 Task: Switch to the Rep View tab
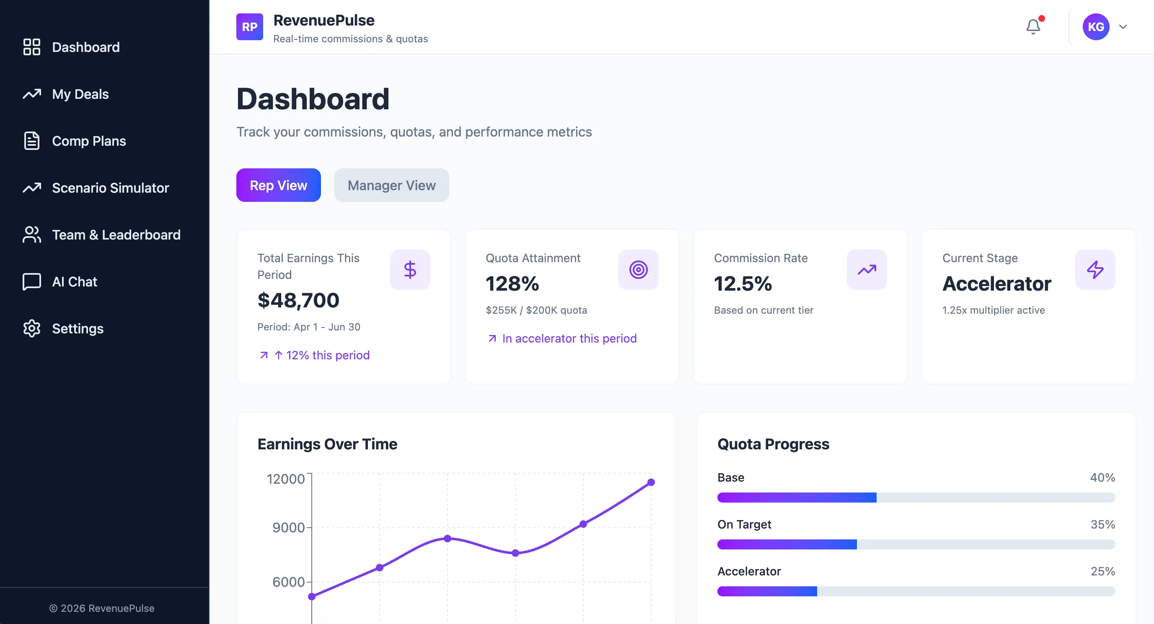click(278, 186)
